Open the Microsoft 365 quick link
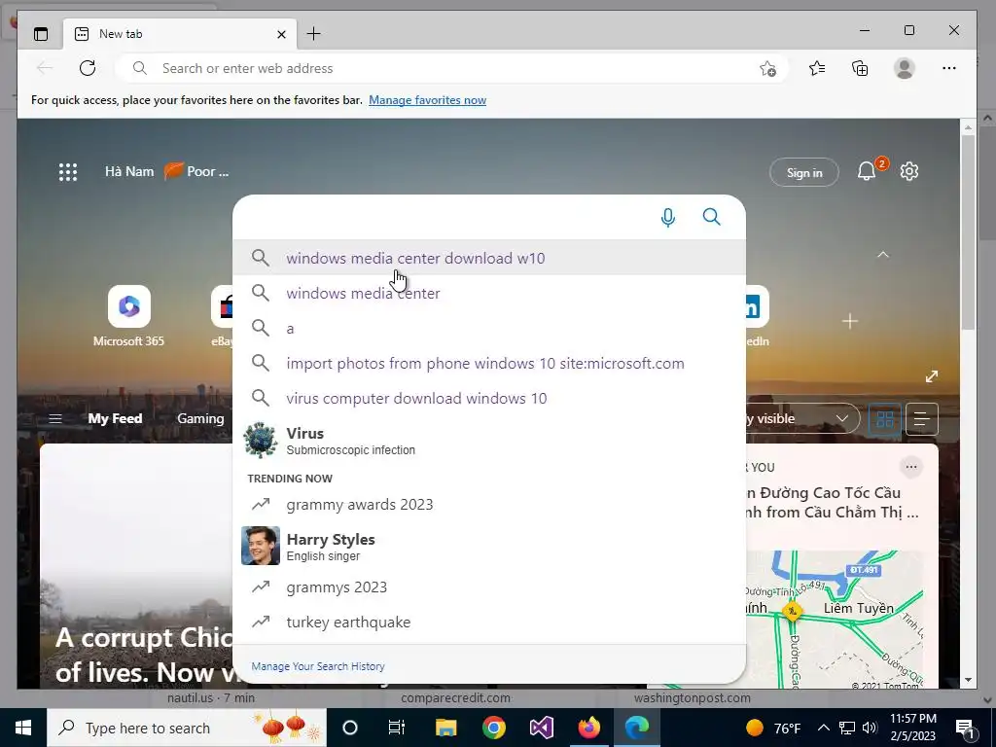 point(129,316)
